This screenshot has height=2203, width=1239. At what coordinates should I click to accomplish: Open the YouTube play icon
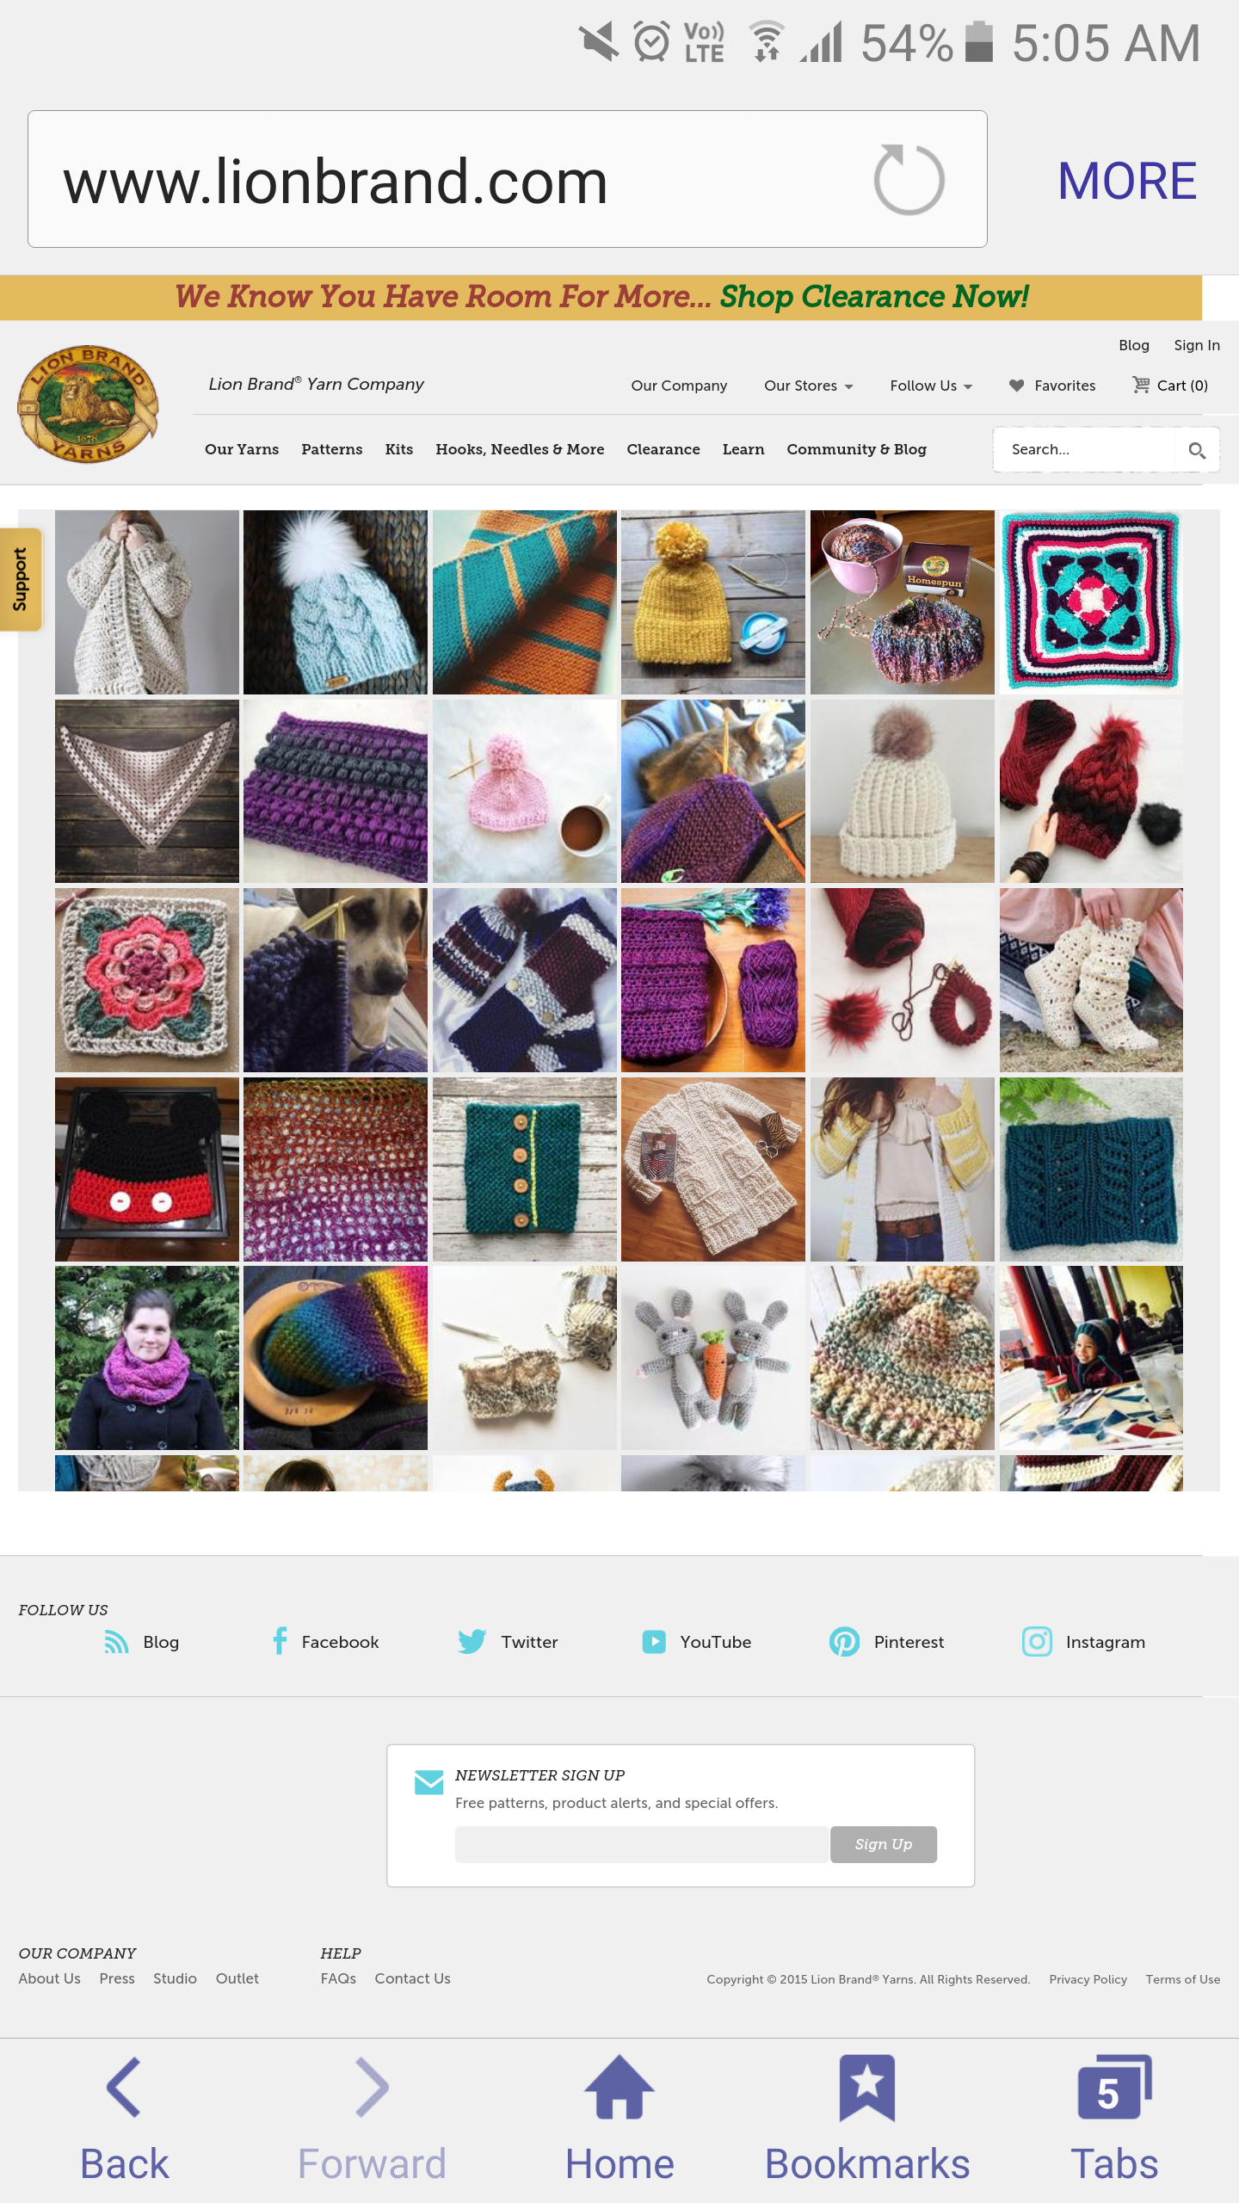(654, 1641)
